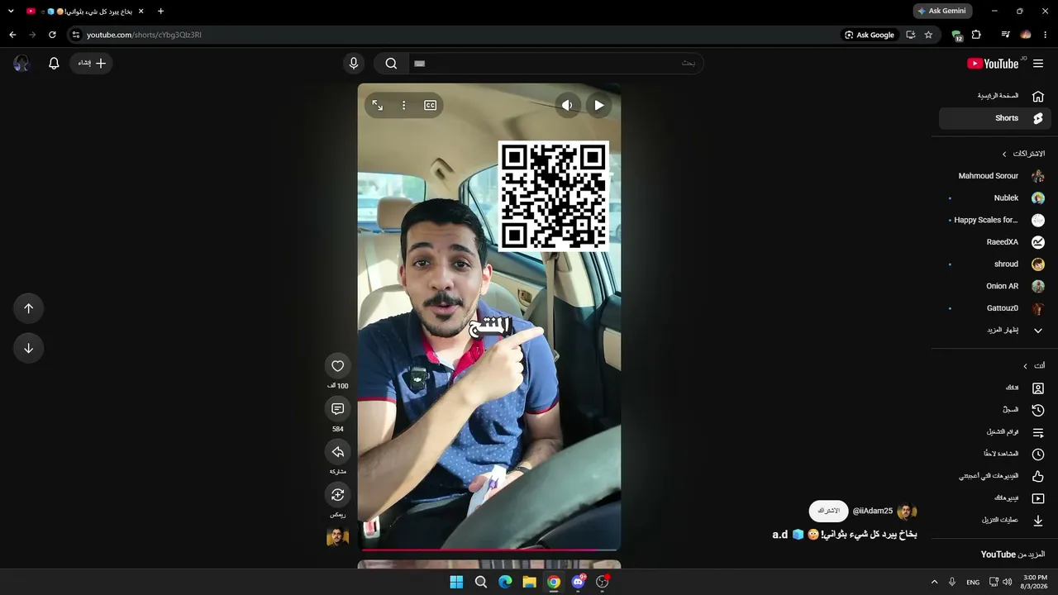Viewport: 1058px width, 595px height.
Task: Open File Explorer from the taskbar
Action: point(529,582)
